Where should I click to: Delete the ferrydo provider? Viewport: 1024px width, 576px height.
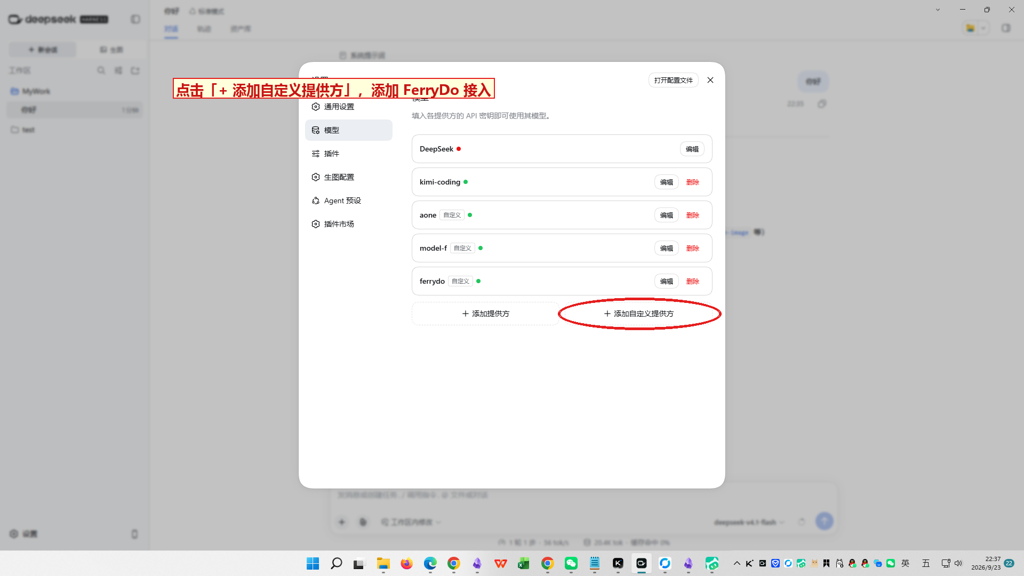click(x=692, y=281)
